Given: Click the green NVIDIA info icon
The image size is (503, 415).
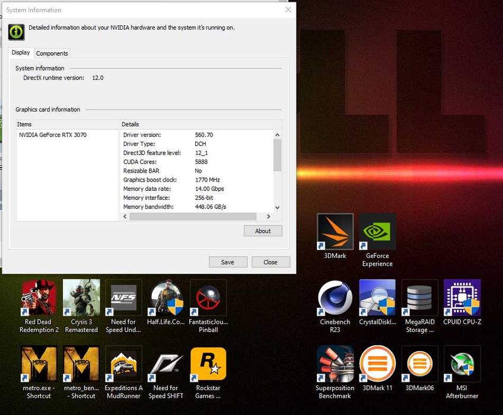Looking at the screenshot, I should 16,32.
